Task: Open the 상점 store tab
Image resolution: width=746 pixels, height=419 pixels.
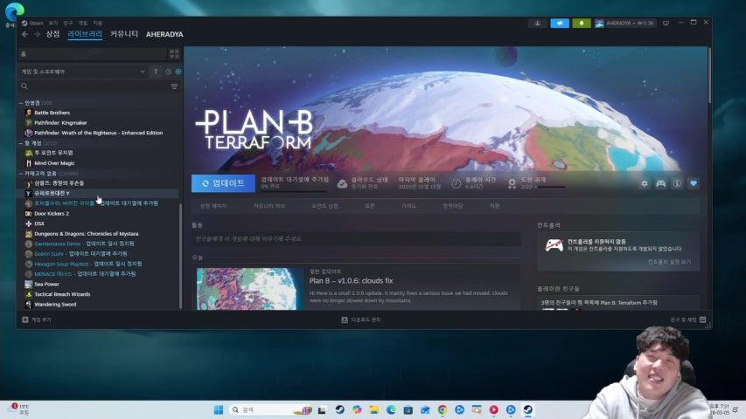Action: 52,34
